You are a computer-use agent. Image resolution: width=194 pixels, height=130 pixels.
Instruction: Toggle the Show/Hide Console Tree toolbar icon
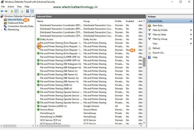tap(16, 11)
